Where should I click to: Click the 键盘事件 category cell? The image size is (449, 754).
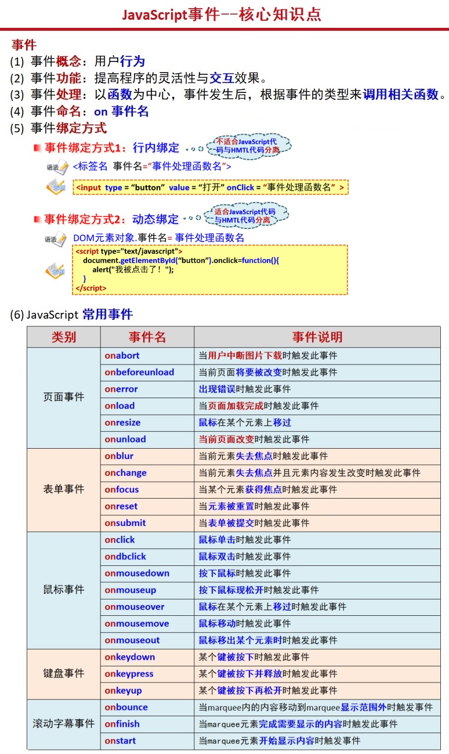64,674
